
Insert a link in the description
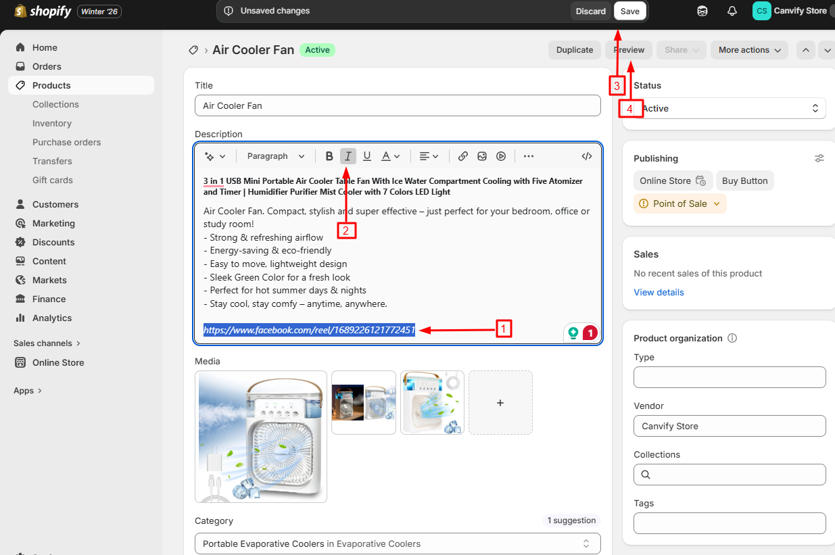[462, 156]
